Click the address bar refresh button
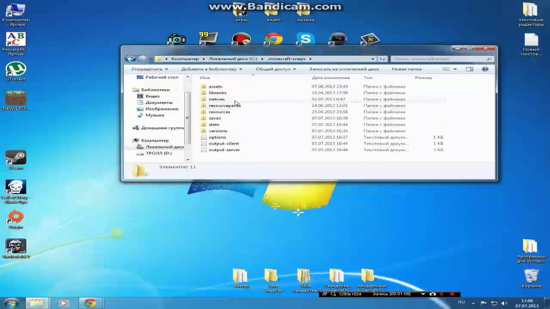Screen dimensions: 550x309 click(x=382, y=59)
